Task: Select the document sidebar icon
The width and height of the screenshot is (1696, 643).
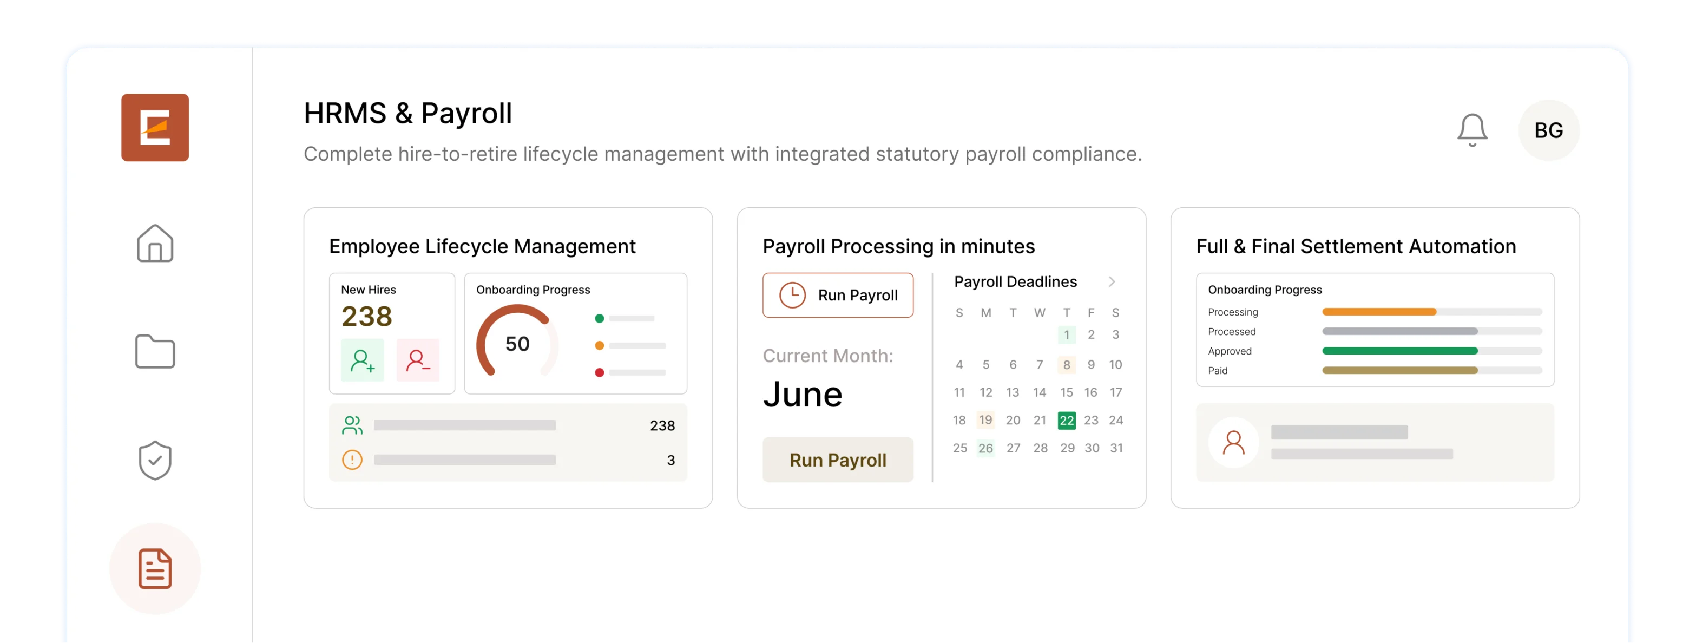Action: 155,568
